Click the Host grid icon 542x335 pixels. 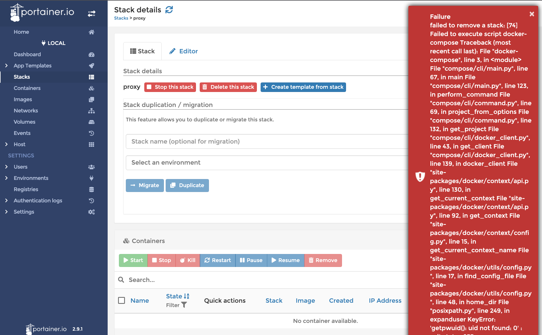[91, 144]
